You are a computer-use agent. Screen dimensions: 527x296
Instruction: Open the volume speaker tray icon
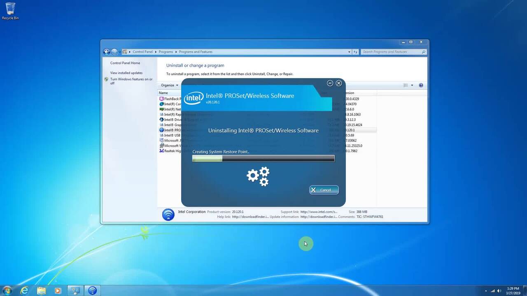(x=499, y=291)
